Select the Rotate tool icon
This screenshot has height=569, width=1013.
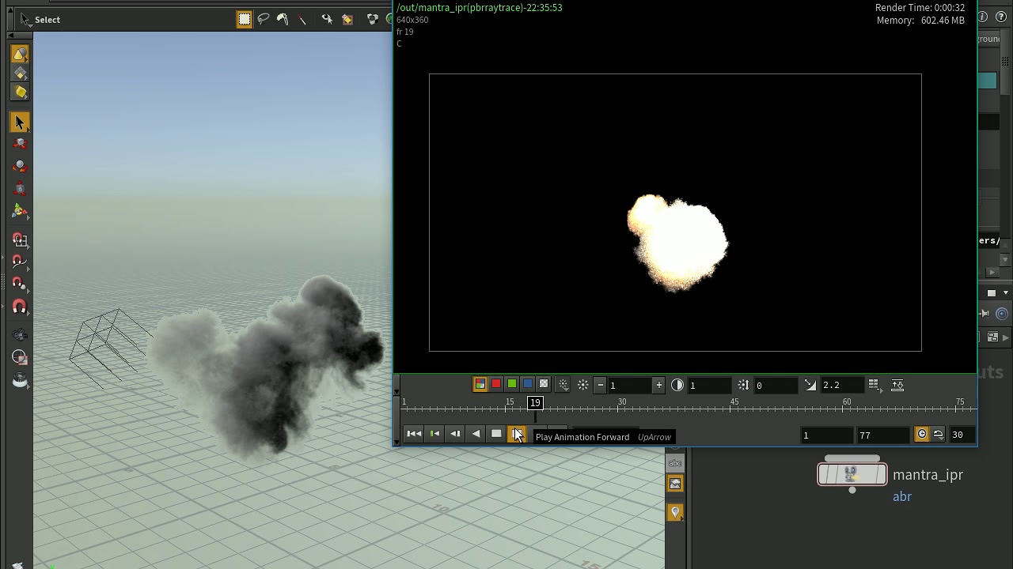[20, 167]
